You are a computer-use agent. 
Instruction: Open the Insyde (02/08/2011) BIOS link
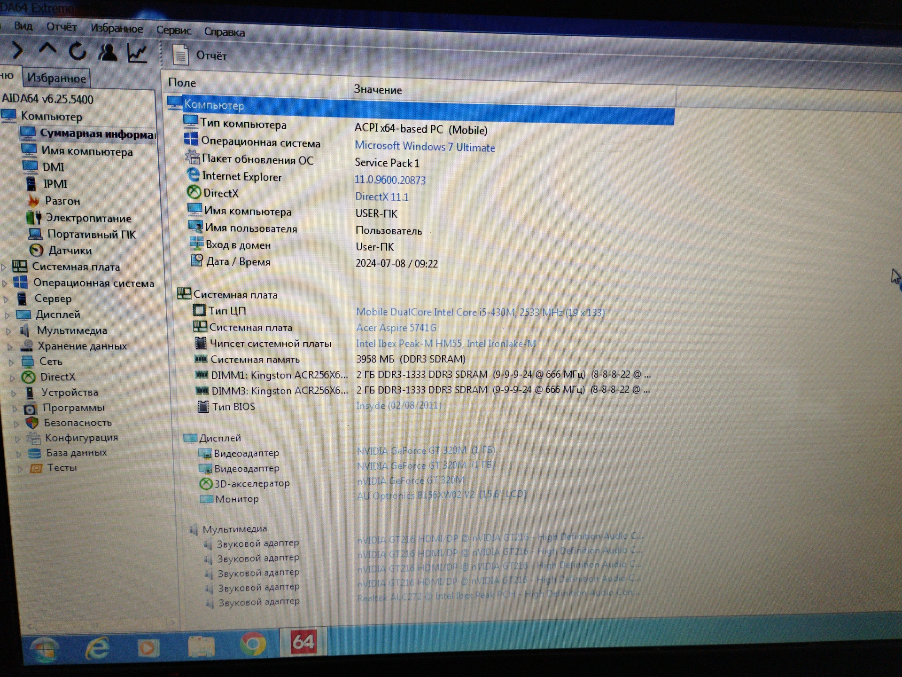pyautogui.click(x=399, y=405)
